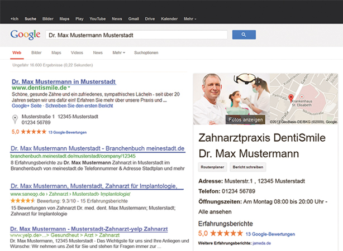343x251 pixels.
Task: Click the hospital icon on the map
Action: click(302, 96)
